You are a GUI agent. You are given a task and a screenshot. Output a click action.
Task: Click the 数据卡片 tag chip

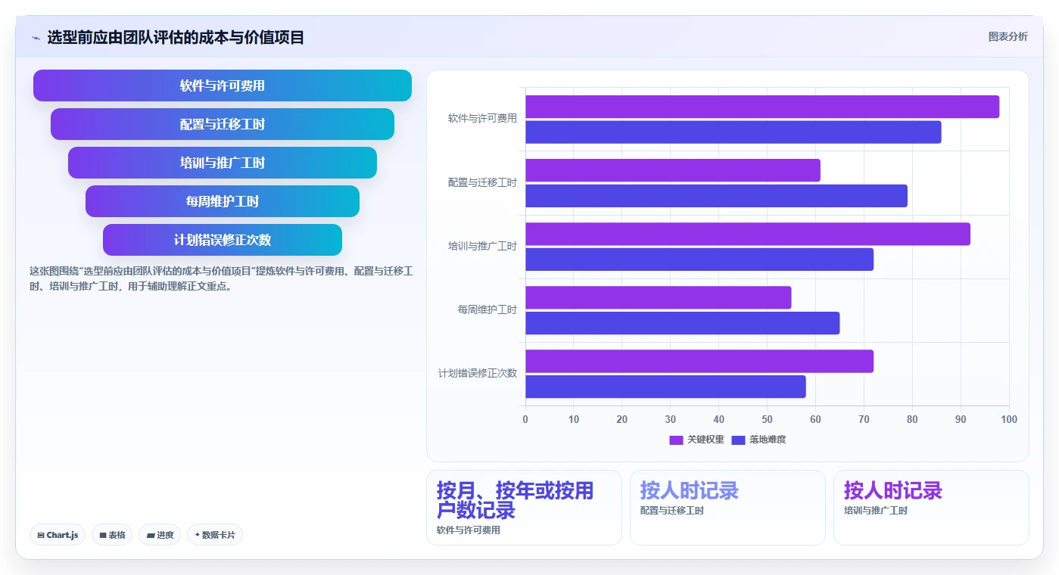point(215,535)
